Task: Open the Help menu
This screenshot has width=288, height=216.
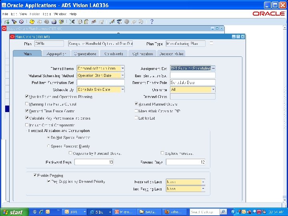Action: coord(73,14)
